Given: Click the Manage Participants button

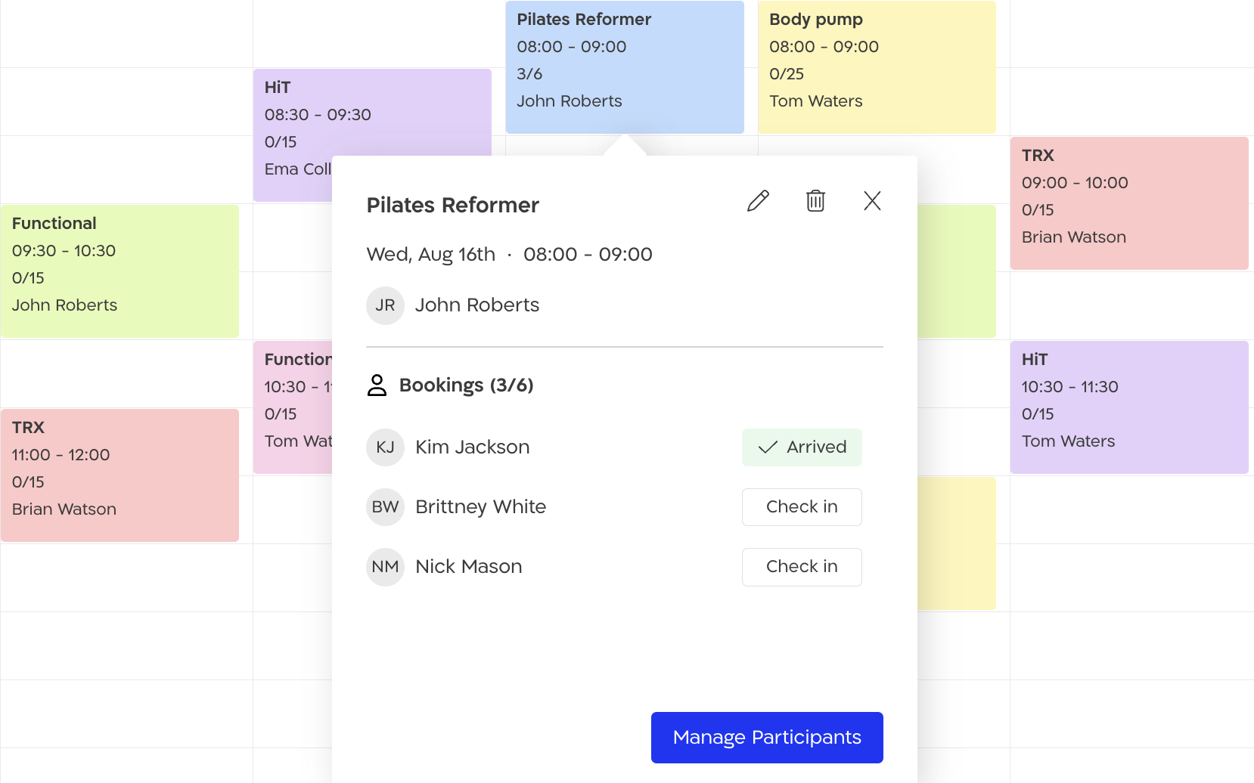Looking at the screenshot, I should pyautogui.click(x=766, y=737).
